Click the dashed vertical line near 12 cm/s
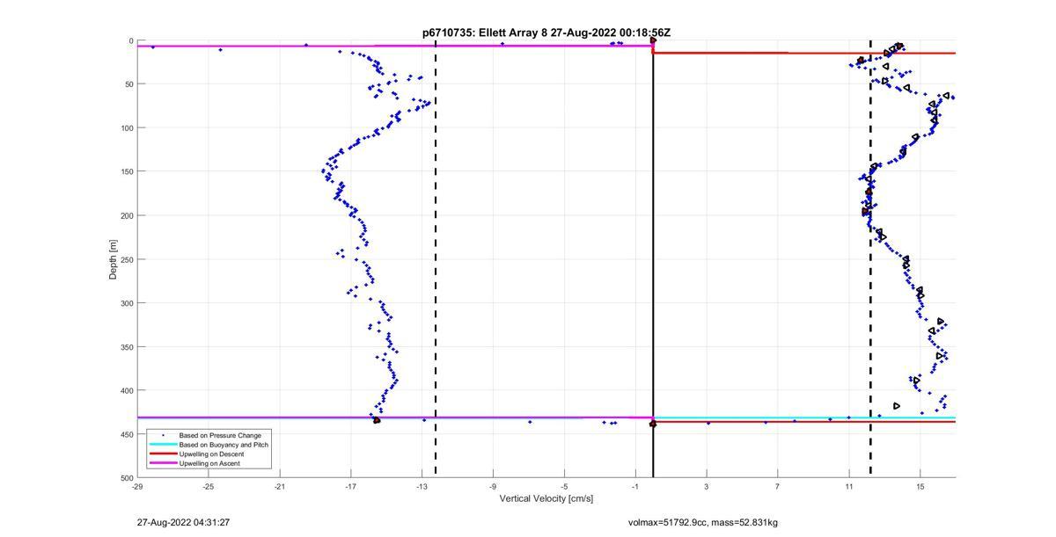 pos(870,259)
